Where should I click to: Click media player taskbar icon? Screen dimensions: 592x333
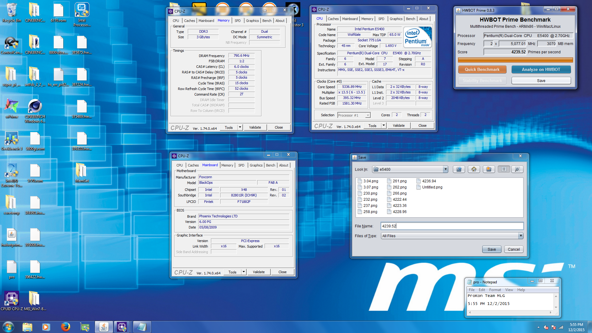click(x=46, y=327)
